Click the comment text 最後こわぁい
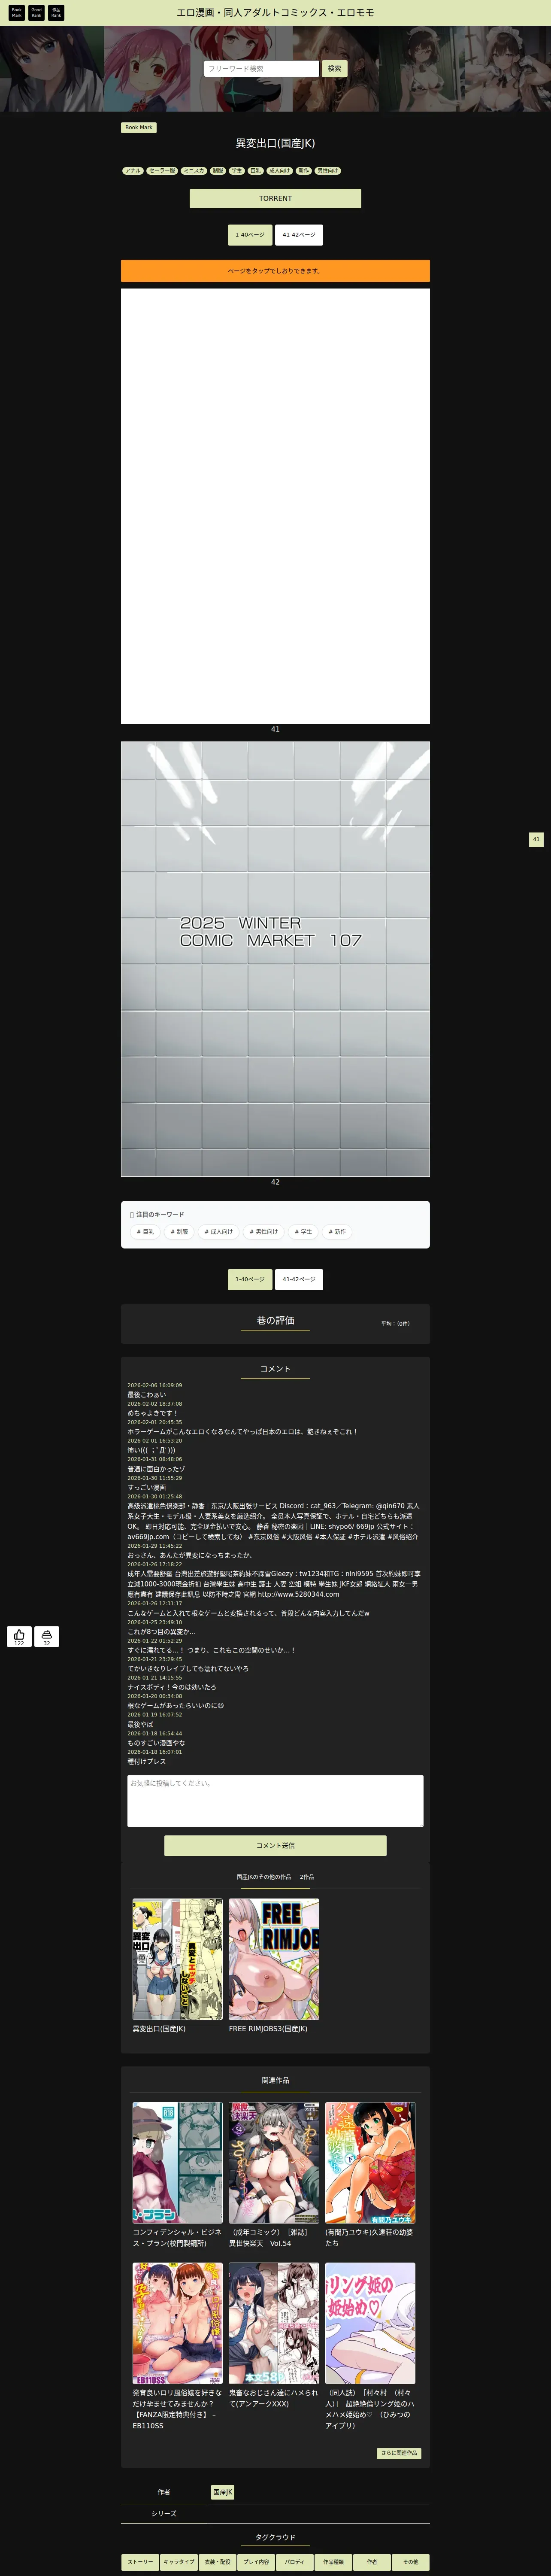Screen dimensions: 551x2576 [147, 1395]
